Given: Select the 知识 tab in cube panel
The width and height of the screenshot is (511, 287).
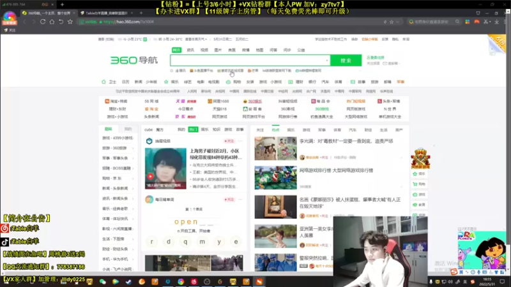Looking at the screenshot, I should click(217, 129).
